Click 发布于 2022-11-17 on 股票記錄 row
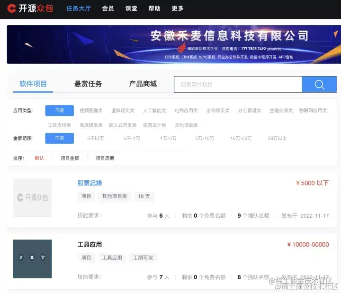 click(305, 216)
